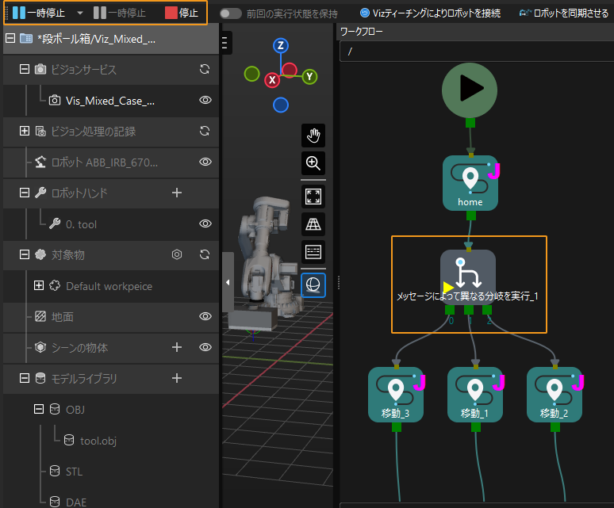Add a new robot hand with plus icon
Viewport: 614px width, 508px height.
tap(177, 193)
